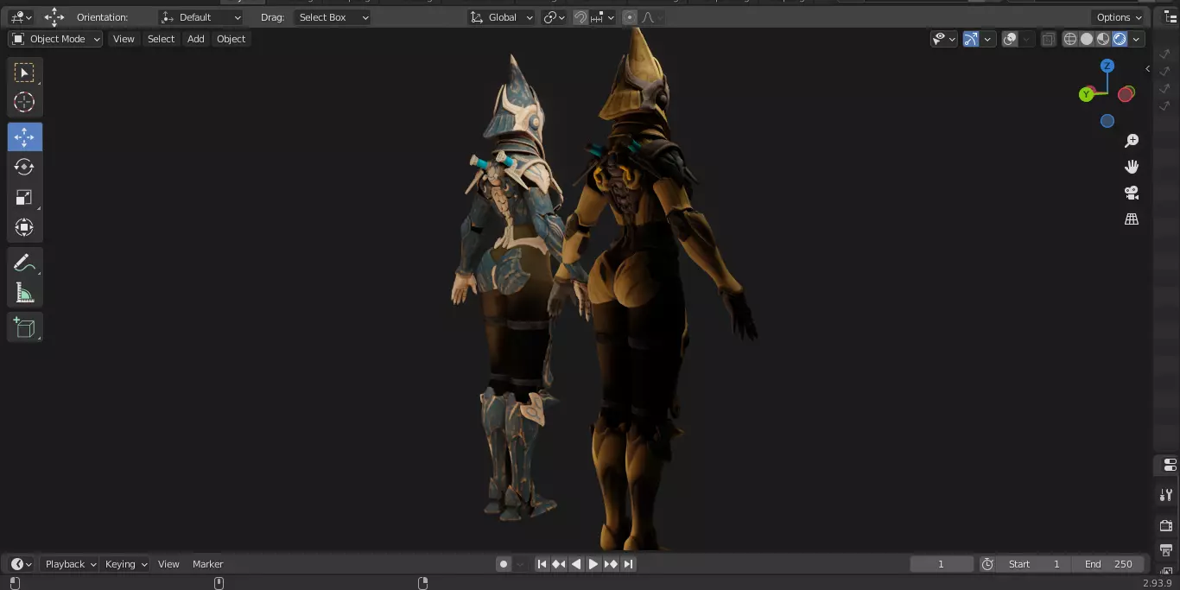Screen dimensions: 1180x590
Task: Toggle viewport gizmos display
Action: [971, 39]
